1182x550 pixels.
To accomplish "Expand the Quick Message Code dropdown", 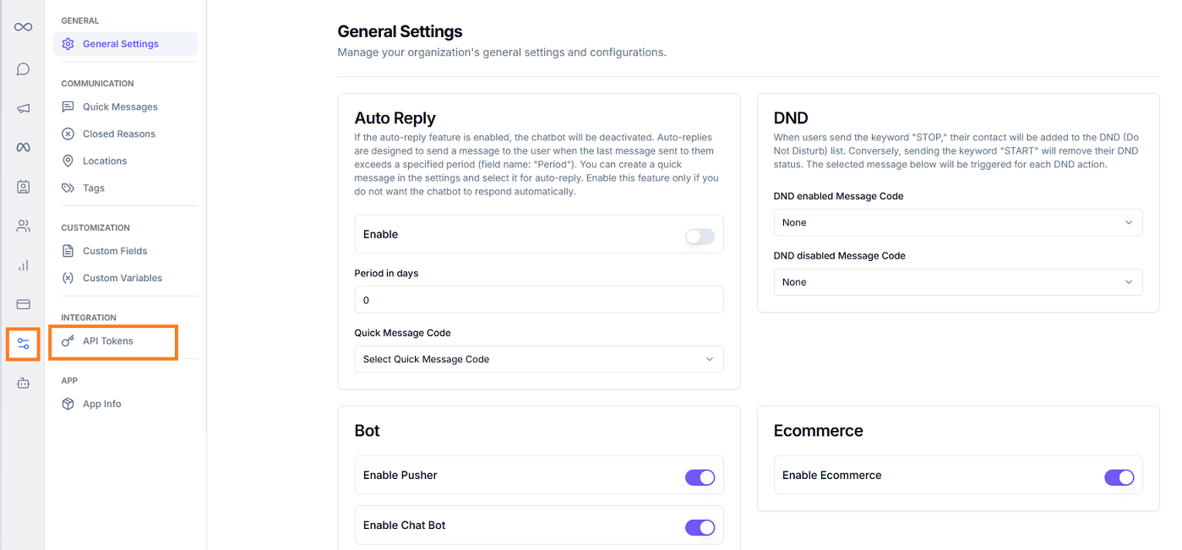I will tap(538, 359).
